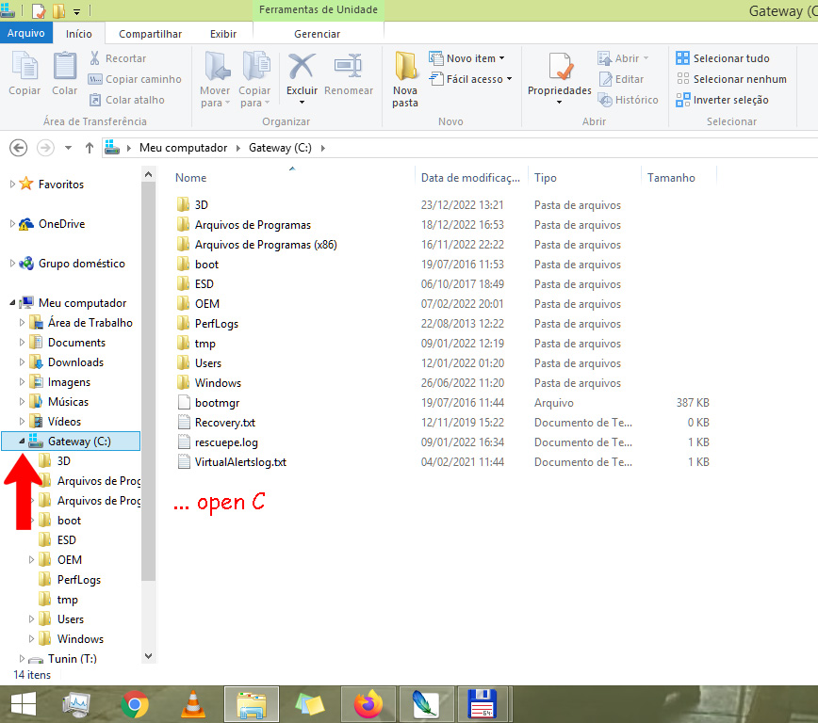
Task: Collapse the Gateway (C:) tree node
Action: (x=23, y=442)
